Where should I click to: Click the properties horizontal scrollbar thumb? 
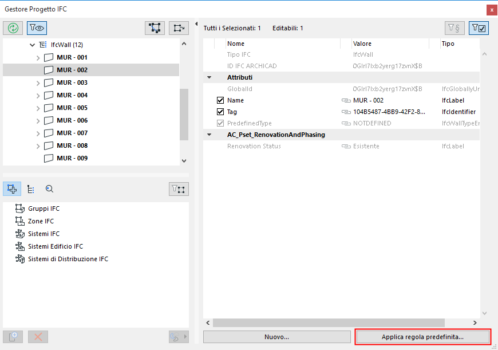[x=329, y=323]
